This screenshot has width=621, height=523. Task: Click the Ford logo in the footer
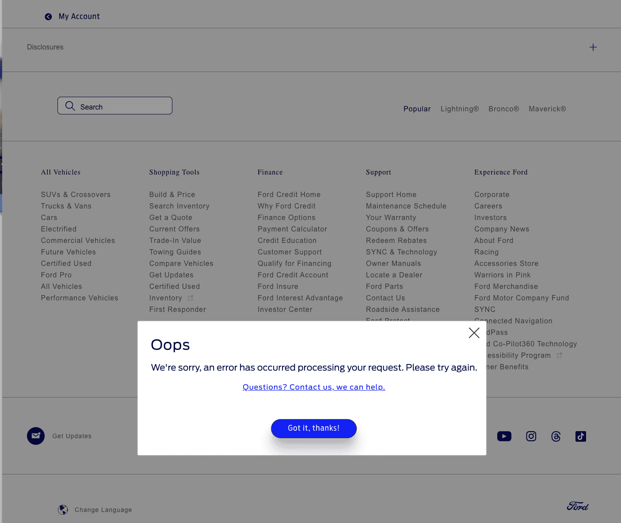pos(577,506)
